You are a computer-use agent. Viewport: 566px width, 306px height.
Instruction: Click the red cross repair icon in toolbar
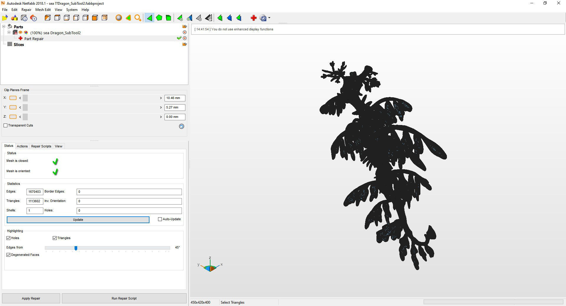(253, 18)
